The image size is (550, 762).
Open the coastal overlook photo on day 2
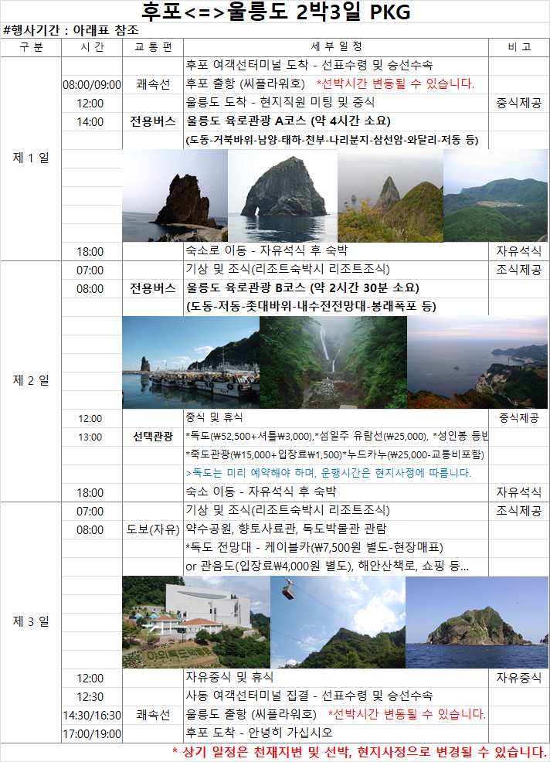[477, 362]
